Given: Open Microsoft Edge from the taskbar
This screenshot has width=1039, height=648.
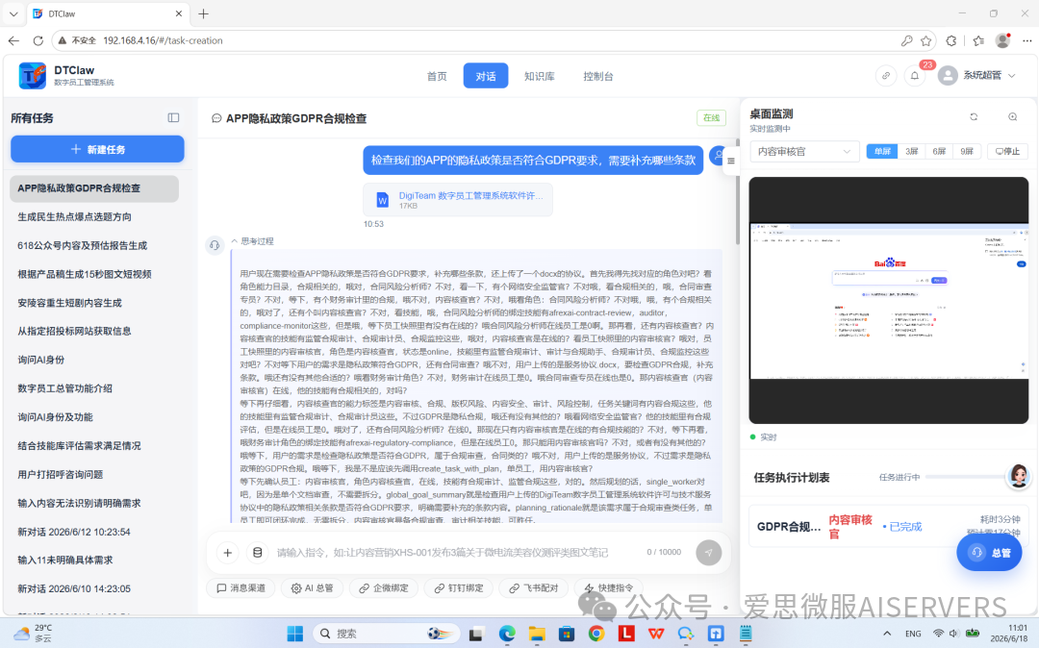Looking at the screenshot, I should tap(507, 634).
